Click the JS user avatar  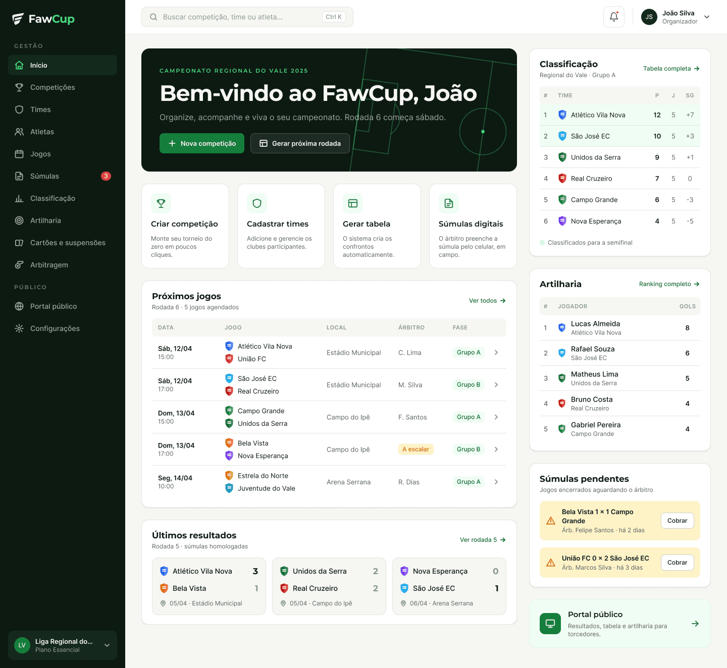pyautogui.click(x=649, y=17)
